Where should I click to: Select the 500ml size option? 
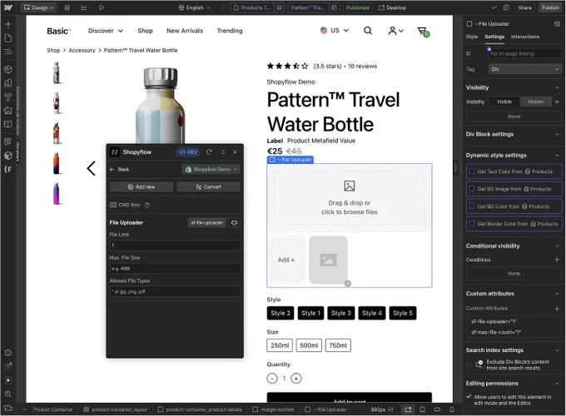(x=309, y=345)
